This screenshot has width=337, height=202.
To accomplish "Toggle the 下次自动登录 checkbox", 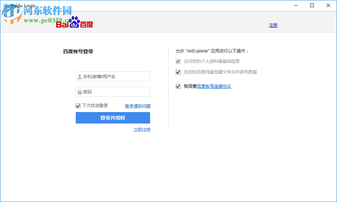I will (x=78, y=106).
